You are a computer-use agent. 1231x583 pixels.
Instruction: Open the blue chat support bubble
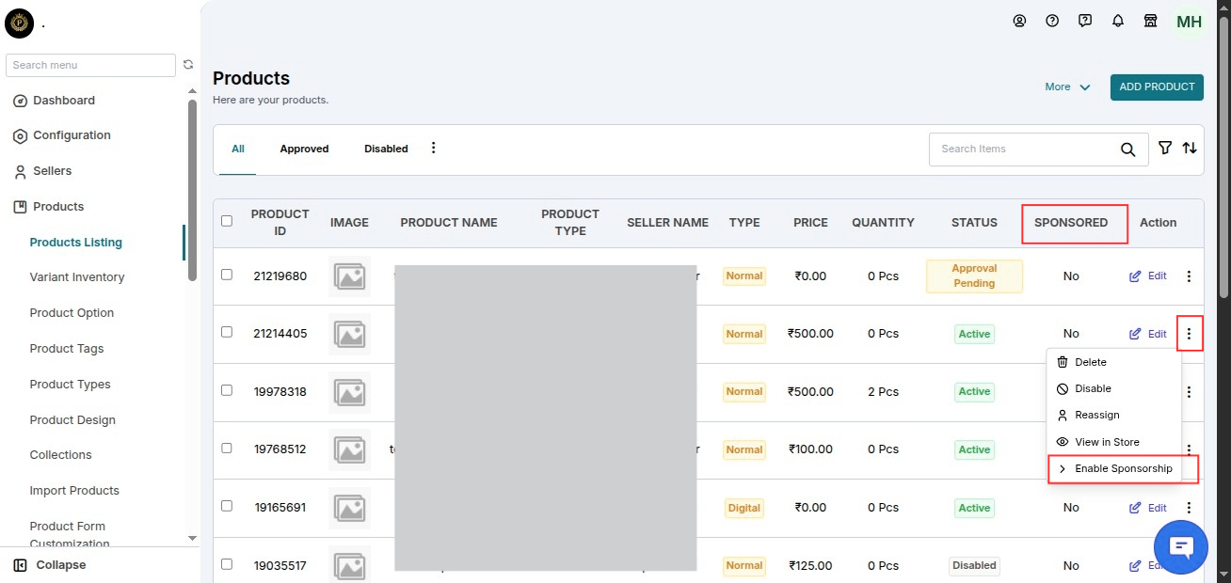[1181, 547]
